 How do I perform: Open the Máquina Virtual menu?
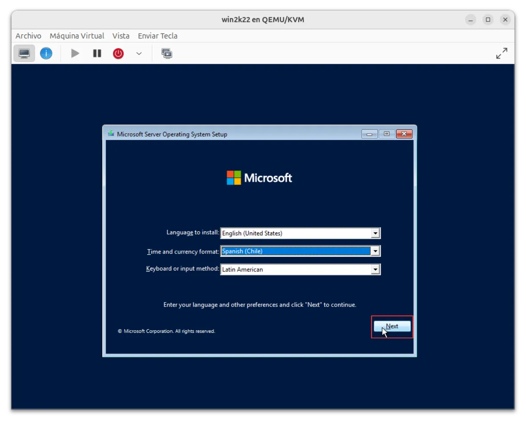point(77,36)
